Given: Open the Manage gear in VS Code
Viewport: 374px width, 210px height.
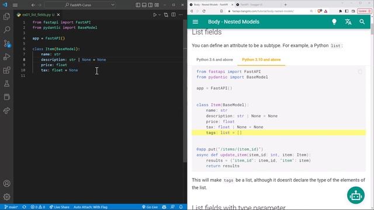Looking at the screenshot, I should pyautogui.click(x=6, y=197).
